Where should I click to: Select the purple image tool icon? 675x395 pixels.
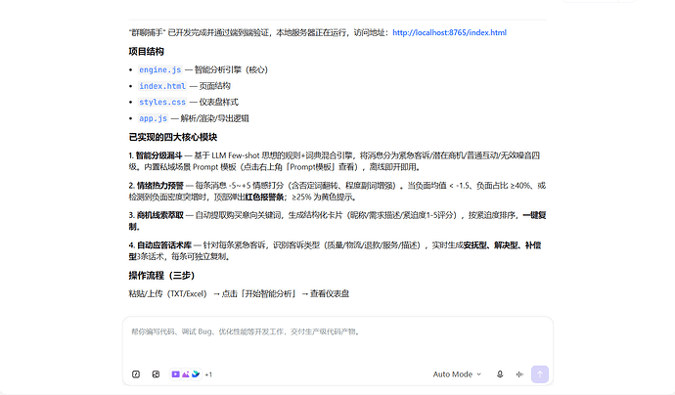pos(186,374)
